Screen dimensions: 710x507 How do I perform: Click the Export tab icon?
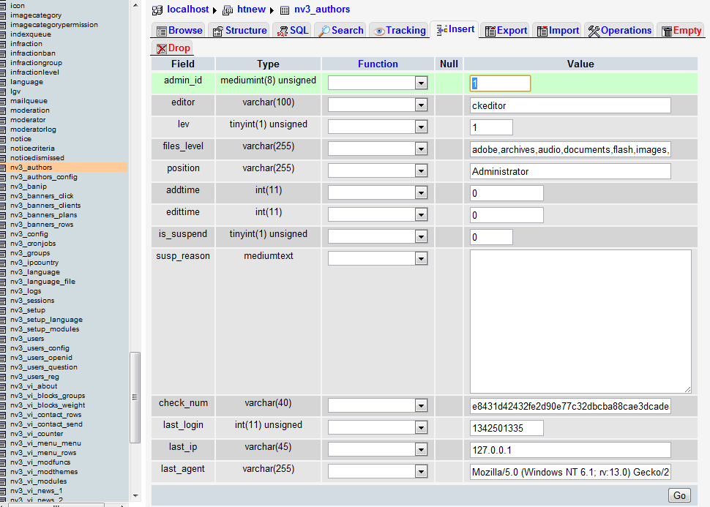[490, 31]
